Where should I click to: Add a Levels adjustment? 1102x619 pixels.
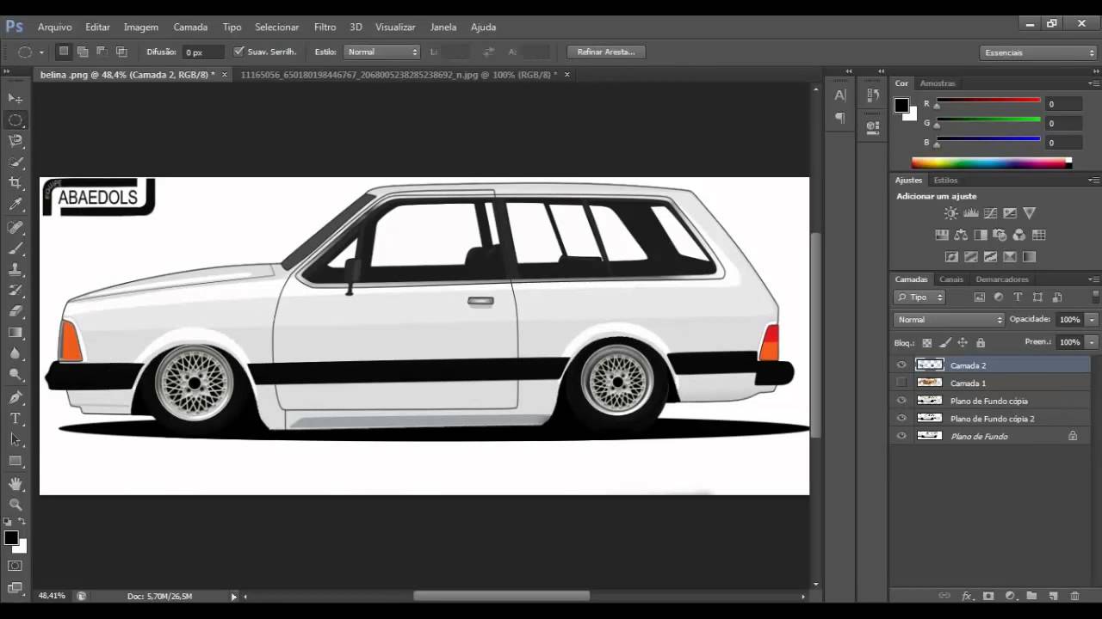(970, 213)
